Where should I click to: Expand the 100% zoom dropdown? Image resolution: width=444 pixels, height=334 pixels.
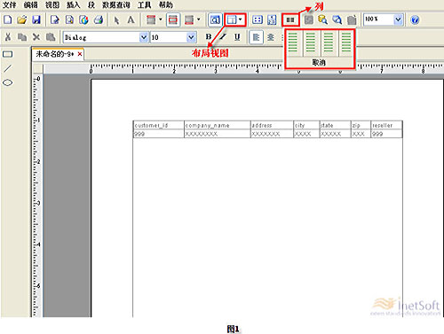click(x=399, y=19)
